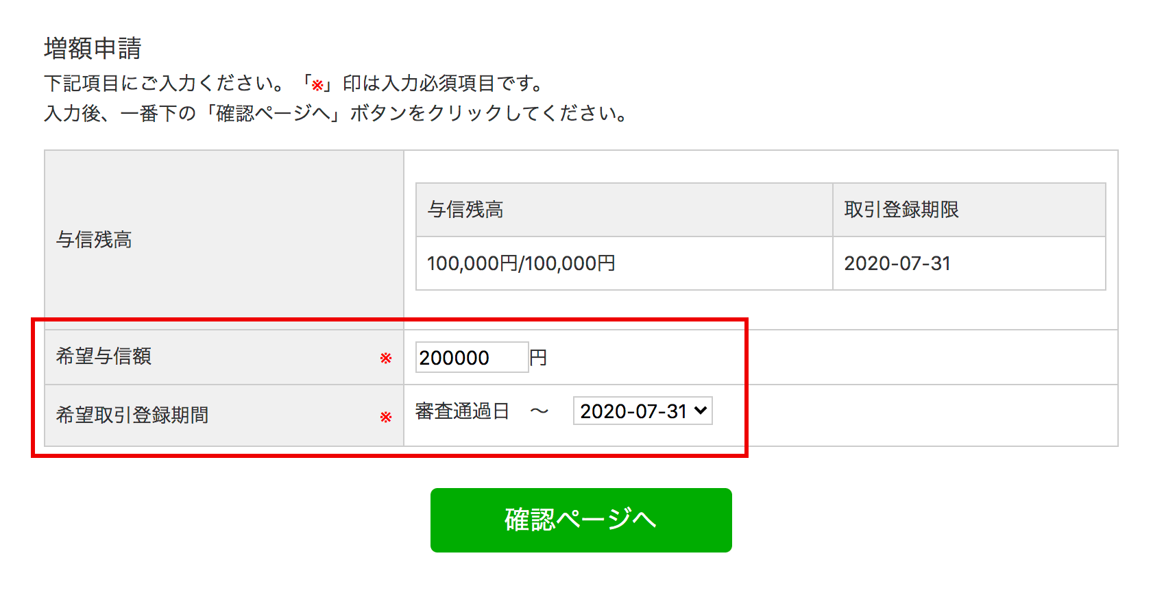Click the 希望与信額 row label

[104, 356]
